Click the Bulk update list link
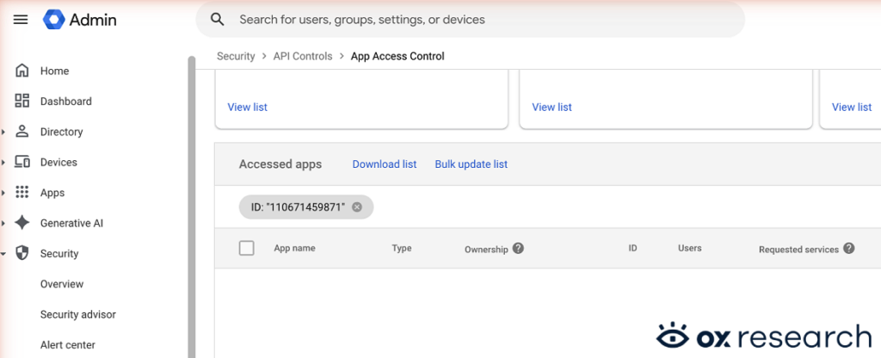 coord(471,164)
